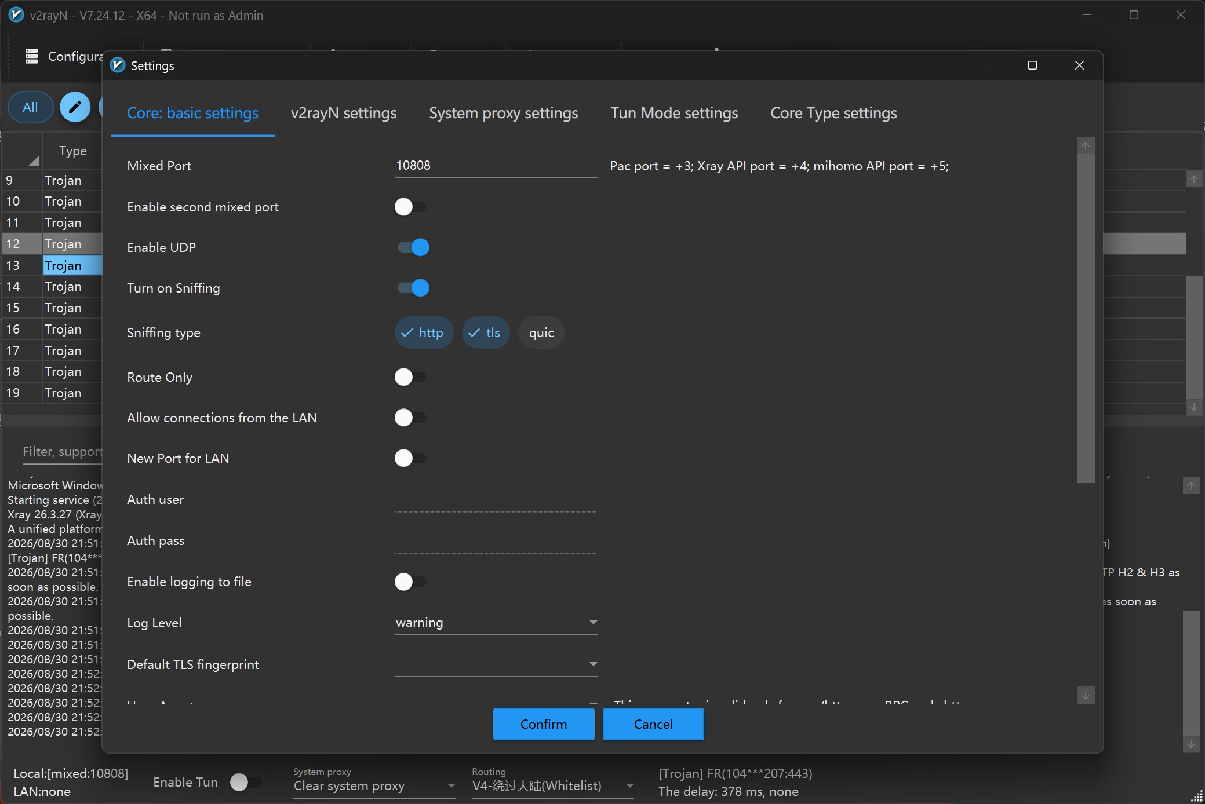Disable the Enable UDP switch
Viewport: 1205px width, 804px height.
pos(413,247)
